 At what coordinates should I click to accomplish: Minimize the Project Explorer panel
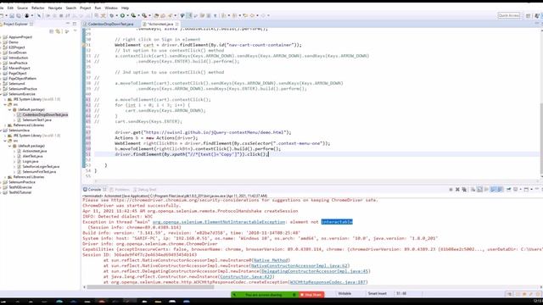click(x=68, y=24)
